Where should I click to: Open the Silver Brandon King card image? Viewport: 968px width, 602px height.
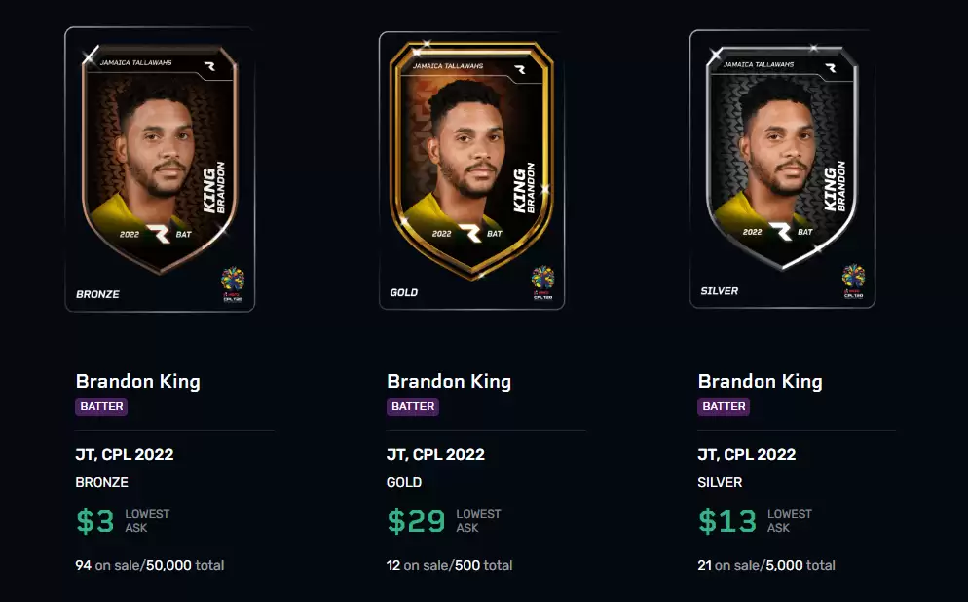point(782,169)
